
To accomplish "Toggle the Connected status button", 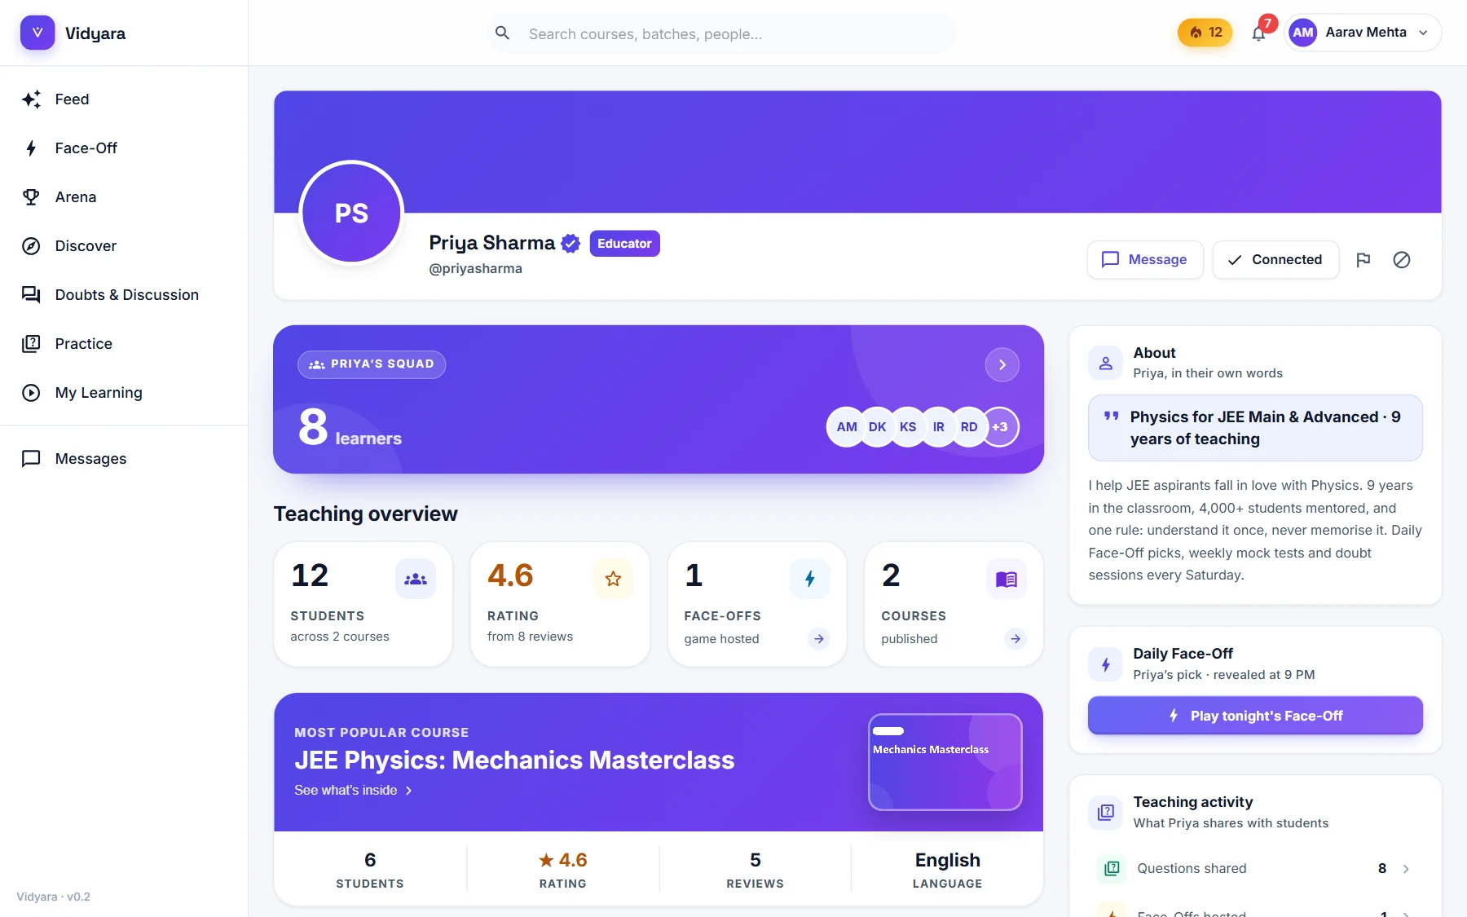I will [x=1275, y=260].
